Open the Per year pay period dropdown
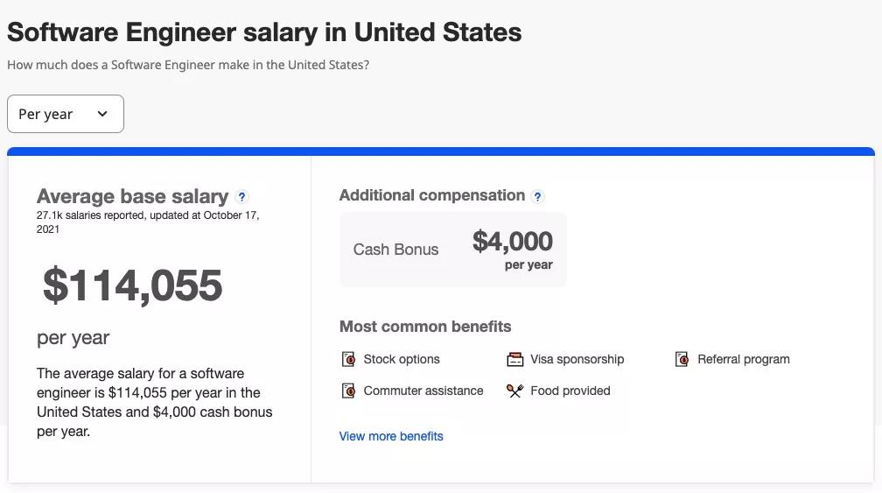Image resolution: width=882 pixels, height=493 pixels. [66, 114]
